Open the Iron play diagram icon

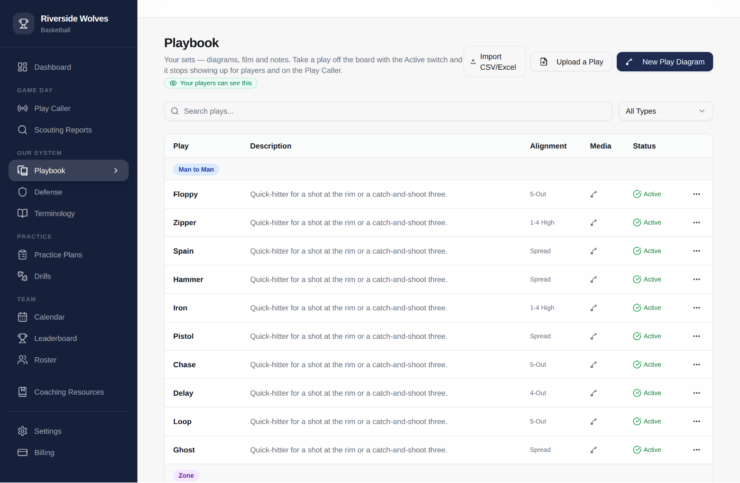click(594, 308)
